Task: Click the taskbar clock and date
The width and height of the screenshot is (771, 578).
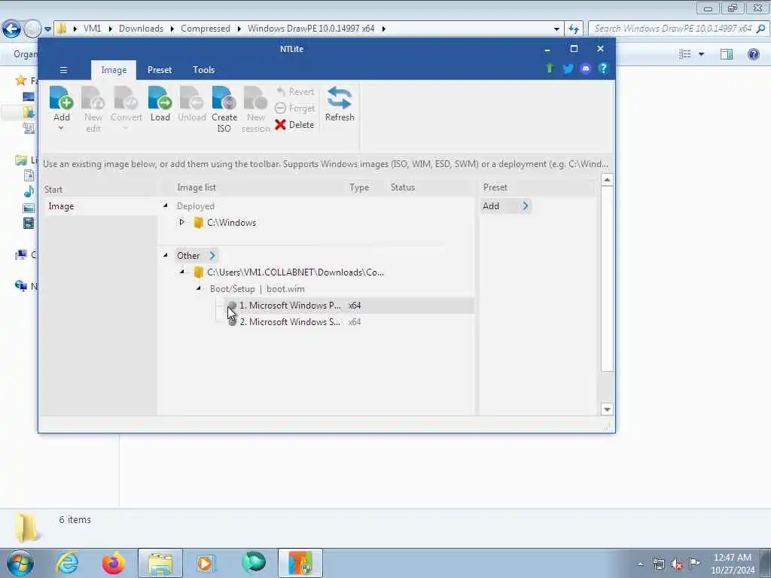Action: point(733,564)
